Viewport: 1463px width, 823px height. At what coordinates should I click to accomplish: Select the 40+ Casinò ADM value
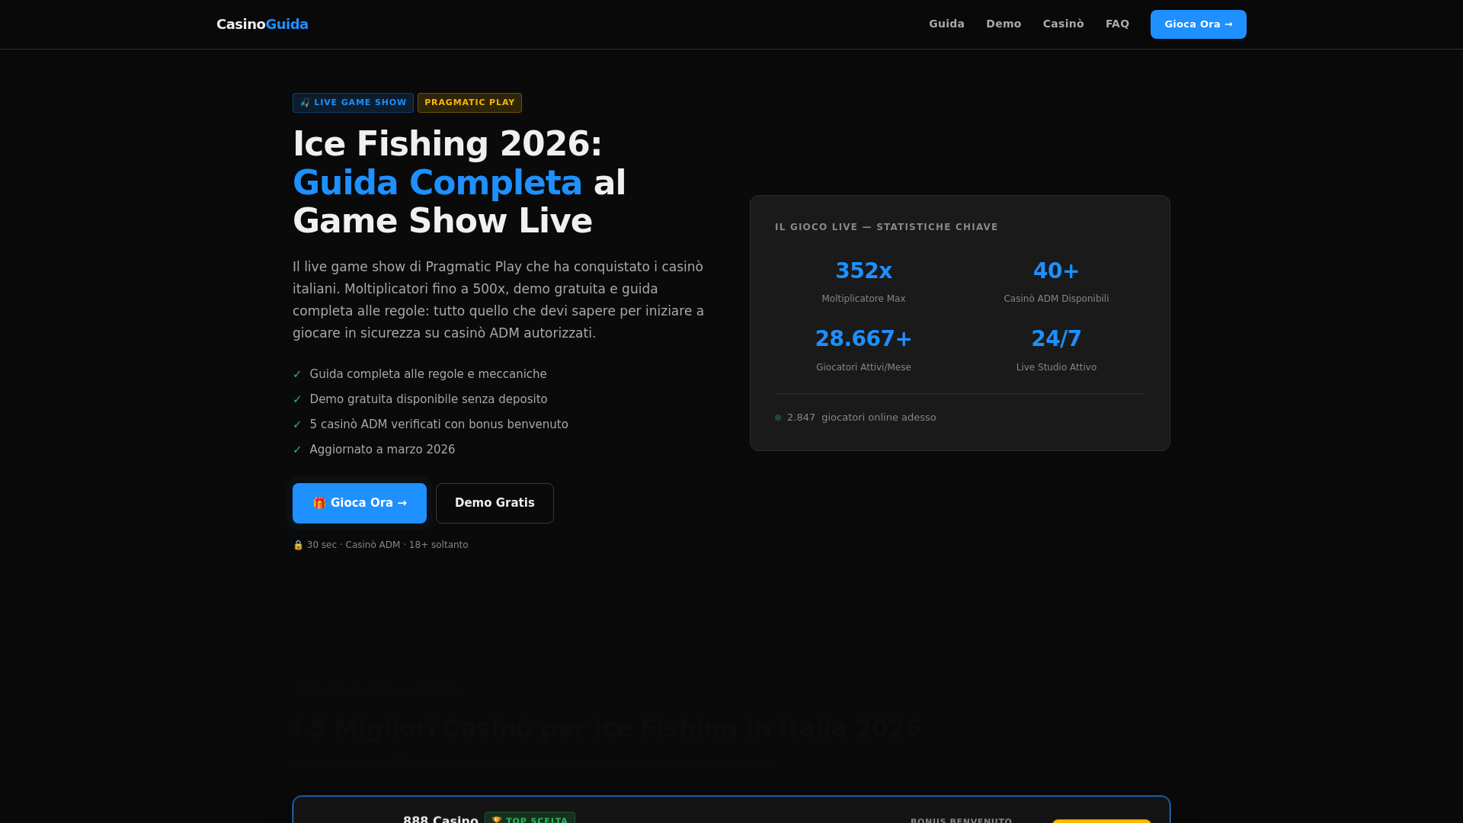pyautogui.click(x=1056, y=271)
